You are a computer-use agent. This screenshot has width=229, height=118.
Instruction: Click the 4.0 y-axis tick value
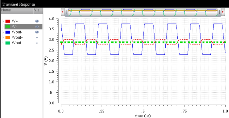(51, 19)
